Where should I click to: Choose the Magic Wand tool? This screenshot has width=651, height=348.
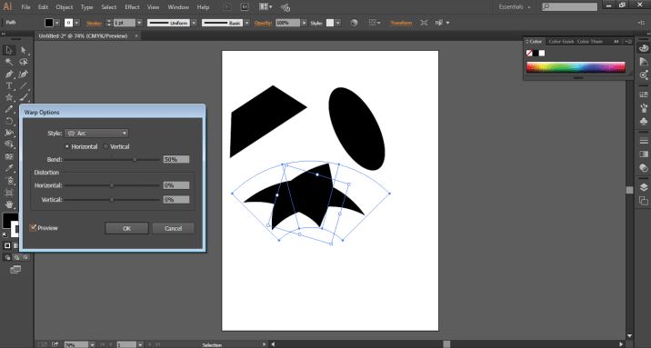coord(9,62)
